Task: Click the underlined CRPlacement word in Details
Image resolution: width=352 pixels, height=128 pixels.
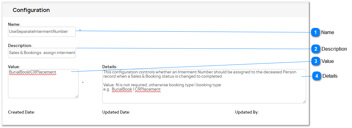Action: coord(148,89)
